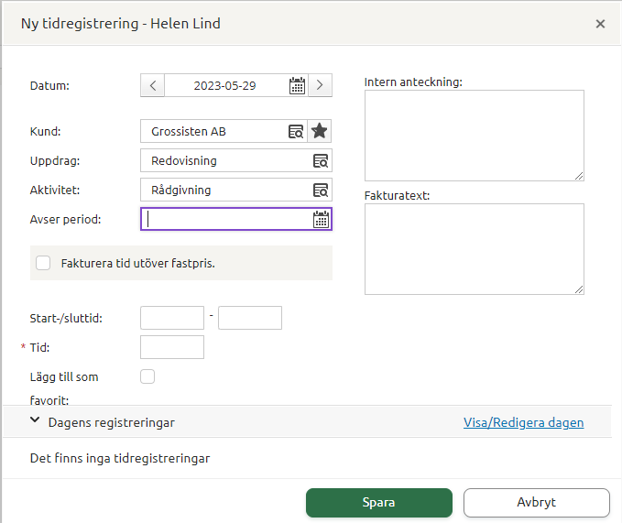Image resolution: width=622 pixels, height=523 pixels.
Task: Open the Visa/Redigera dagen link
Action: tap(523, 422)
